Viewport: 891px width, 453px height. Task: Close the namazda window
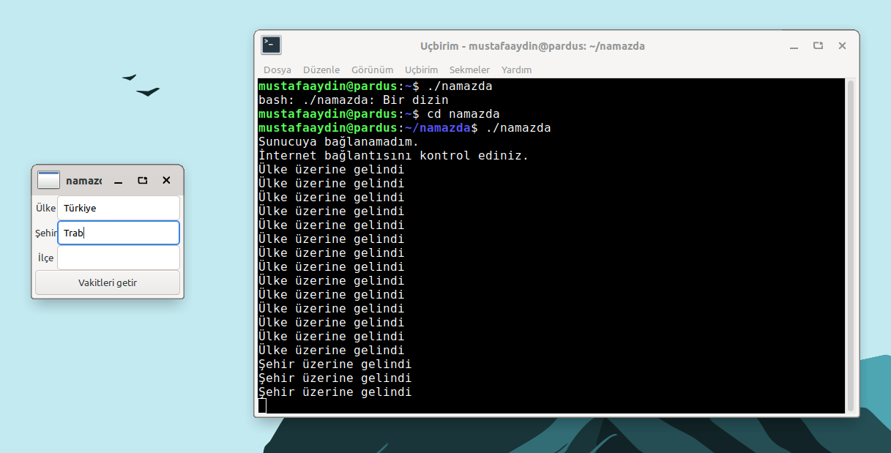166,181
